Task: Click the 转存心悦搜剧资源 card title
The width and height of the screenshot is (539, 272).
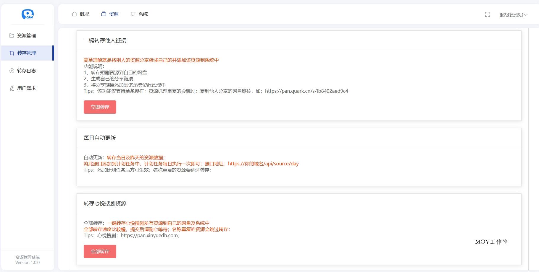Action: tap(105, 203)
